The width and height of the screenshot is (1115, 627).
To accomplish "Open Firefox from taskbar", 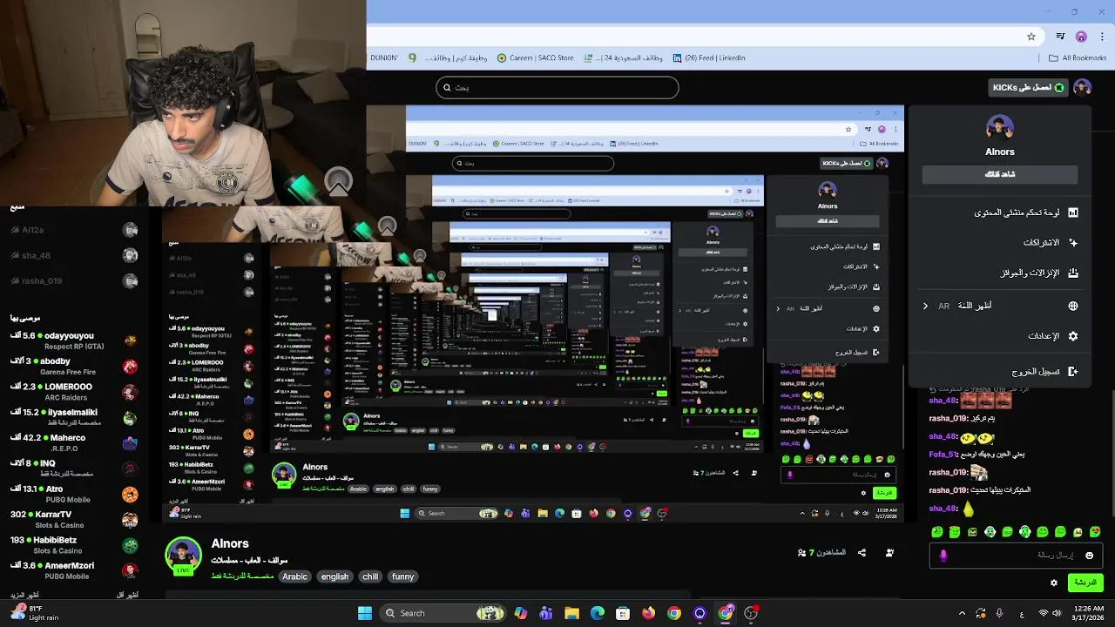I will pyautogui.click(x=648, y=613).
